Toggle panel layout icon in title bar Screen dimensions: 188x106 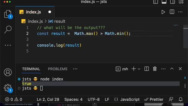point(164,2)
